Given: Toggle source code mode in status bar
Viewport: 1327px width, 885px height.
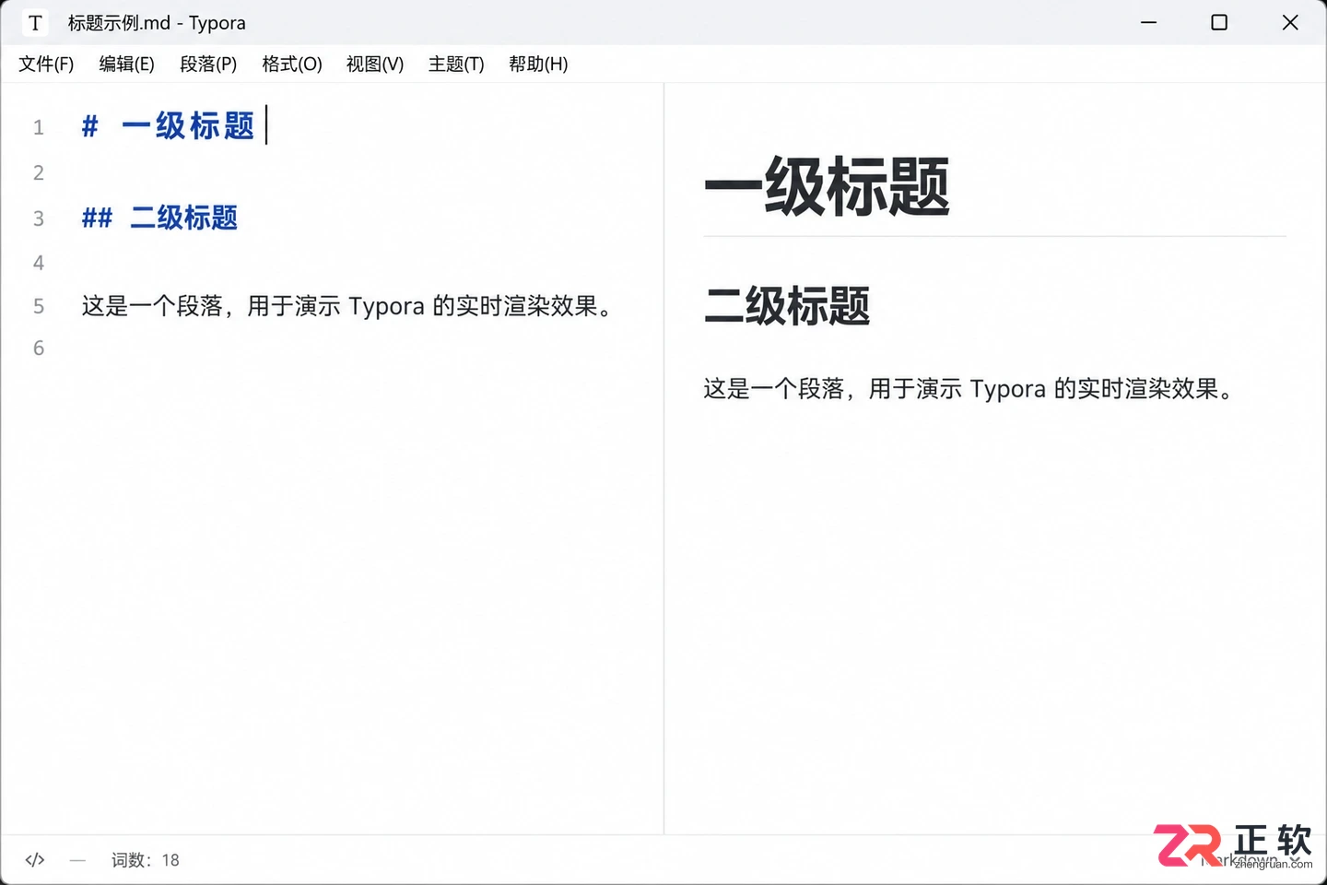Looking at the screenshot, I should tap(35, 860).
